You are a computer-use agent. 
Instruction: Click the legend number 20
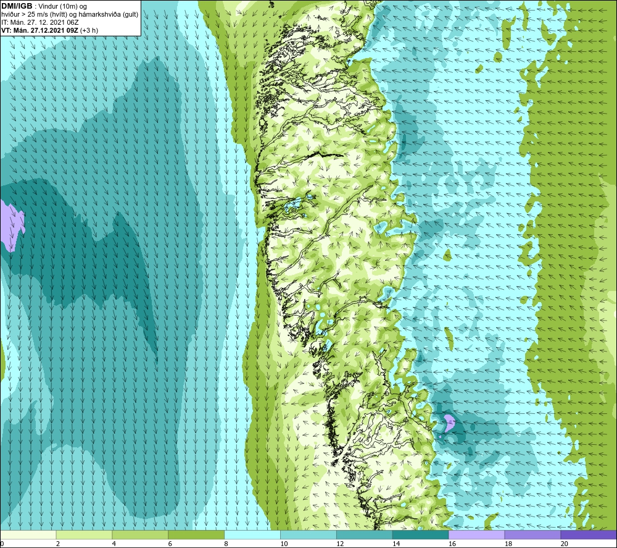[565, 544]
